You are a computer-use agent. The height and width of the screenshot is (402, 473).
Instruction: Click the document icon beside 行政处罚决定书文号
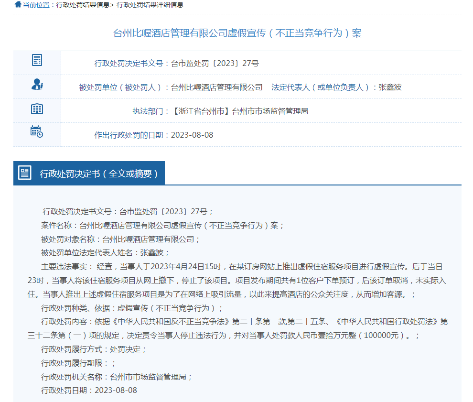point(37,60)
